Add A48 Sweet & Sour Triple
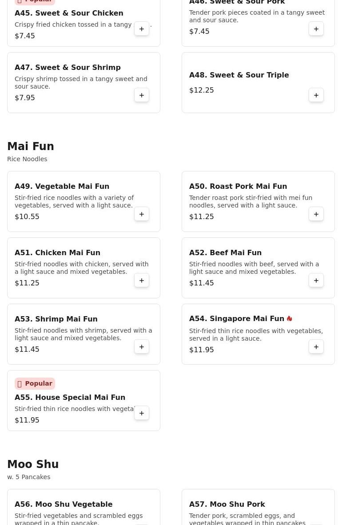The width and height of the screenshot is (342, 525). [x=316, y=95]
